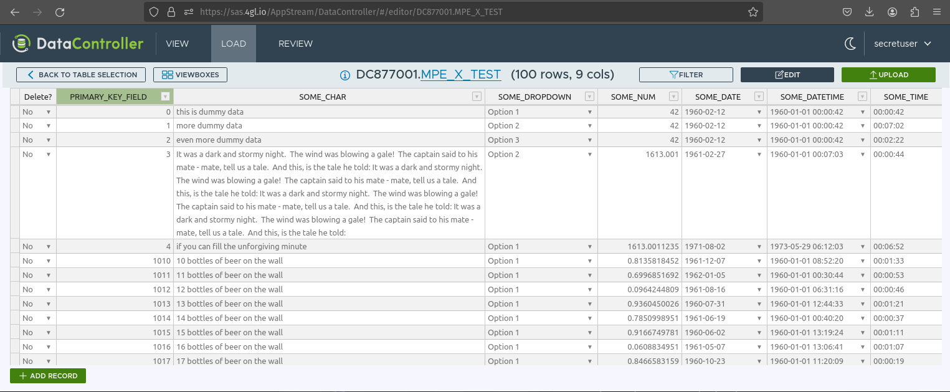Viewport: 950px width, 392px height.
Task: Open Pocket save icon in browser toolbar
Action: click(847, 12)
